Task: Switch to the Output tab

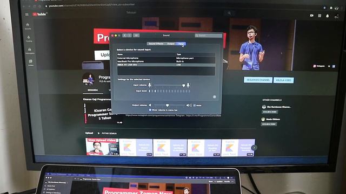Action: tap(171, 44)
